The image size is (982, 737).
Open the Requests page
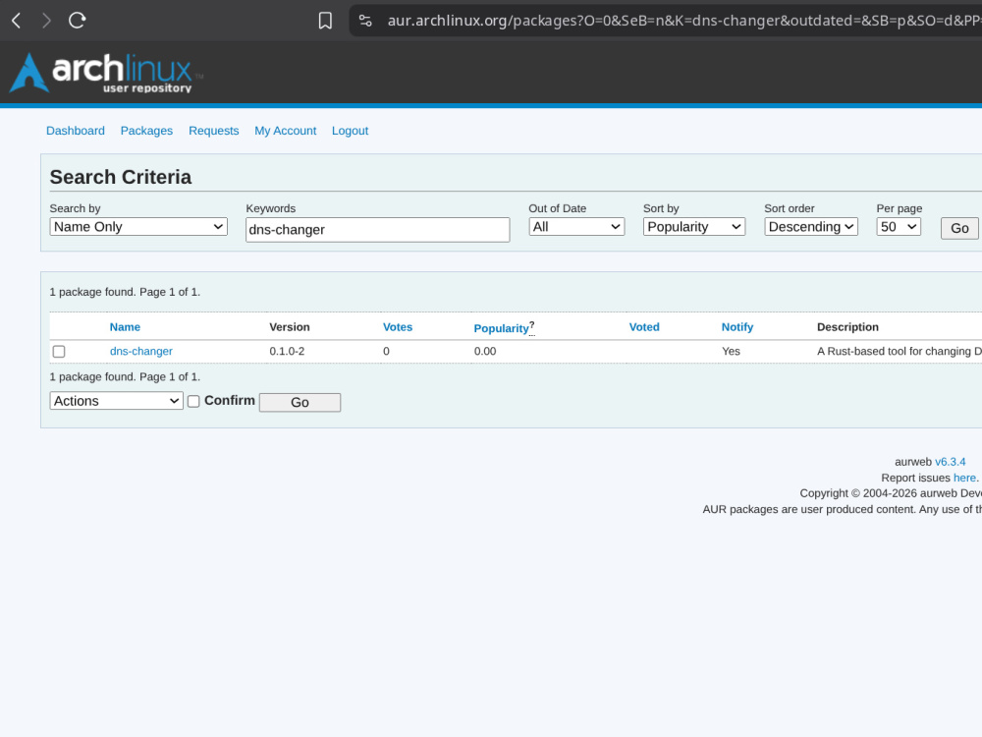click(x=213, y=131)
